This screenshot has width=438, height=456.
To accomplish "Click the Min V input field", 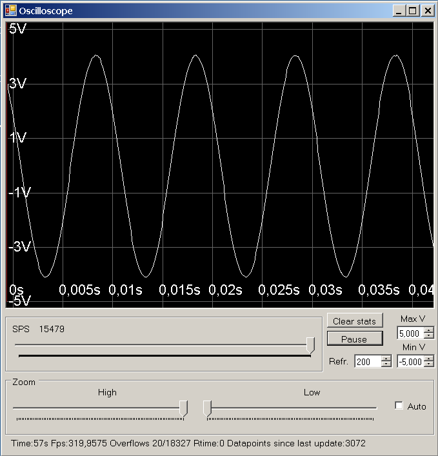I will coord(411,362).
